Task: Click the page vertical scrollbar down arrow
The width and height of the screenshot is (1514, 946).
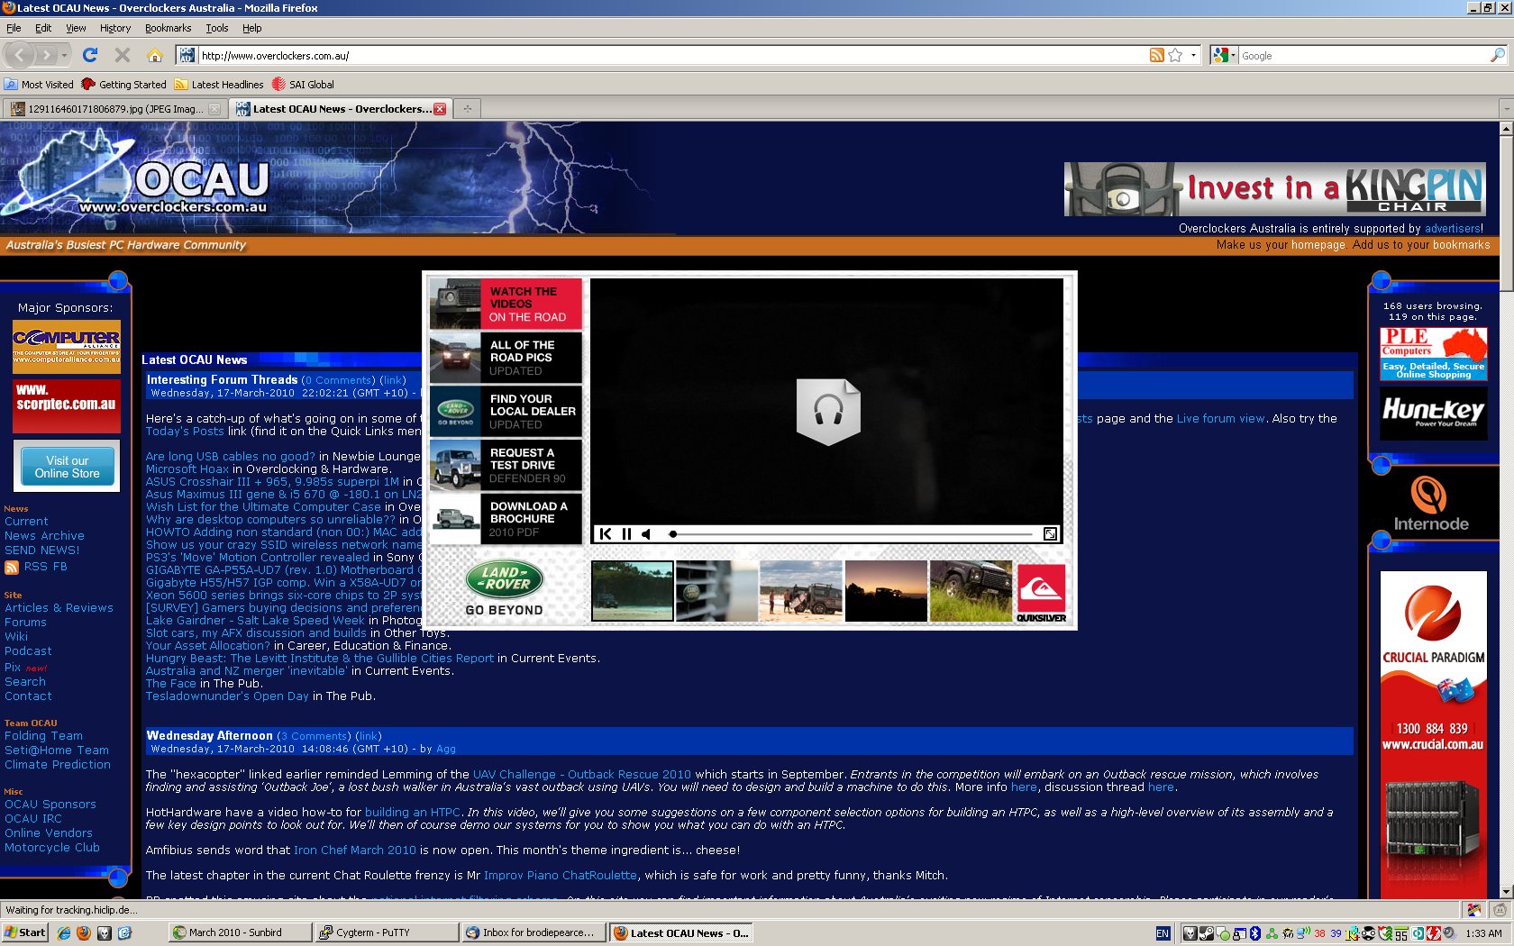Action: (x=1506, y=890)
